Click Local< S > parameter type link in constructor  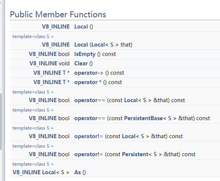98,45
